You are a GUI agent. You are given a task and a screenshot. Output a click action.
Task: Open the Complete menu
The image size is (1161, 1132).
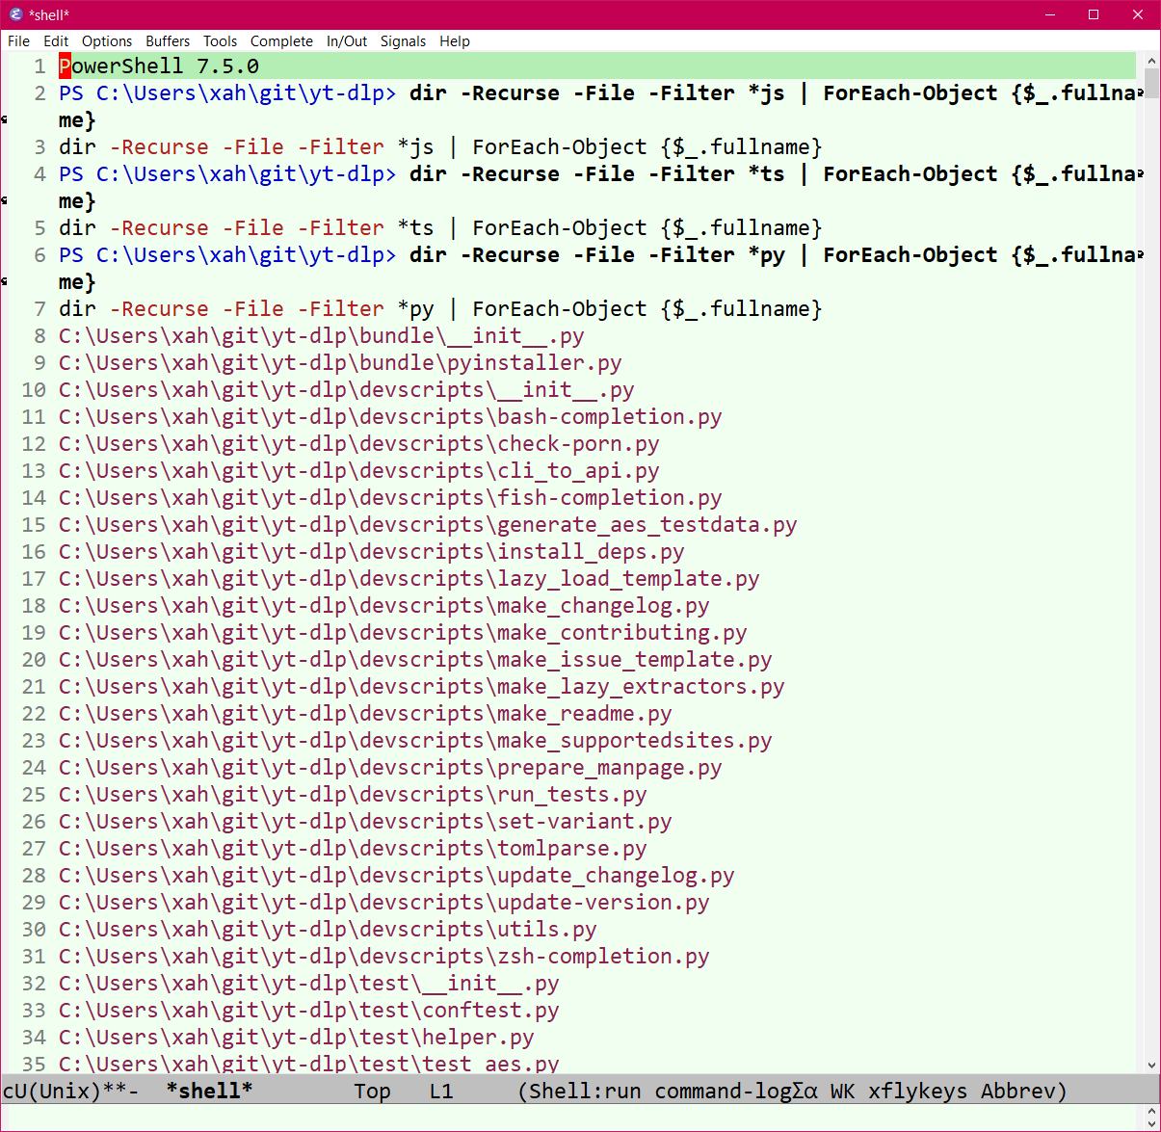[281, 41]
